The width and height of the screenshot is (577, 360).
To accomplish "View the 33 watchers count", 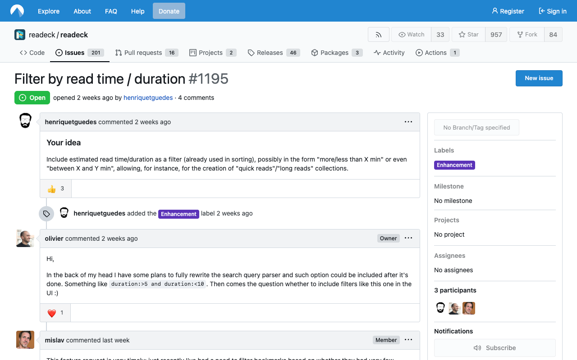I will (x=440, y=35).
